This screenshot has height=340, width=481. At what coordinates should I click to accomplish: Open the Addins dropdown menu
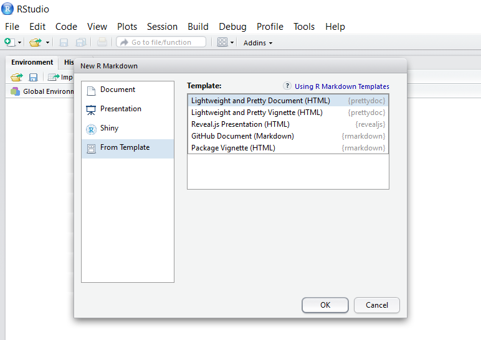tap(258, 43)
